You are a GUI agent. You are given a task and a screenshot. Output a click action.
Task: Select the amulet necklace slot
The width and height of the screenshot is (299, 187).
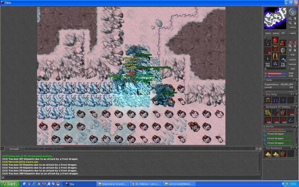pyautogui.click(x=267, y=43)
